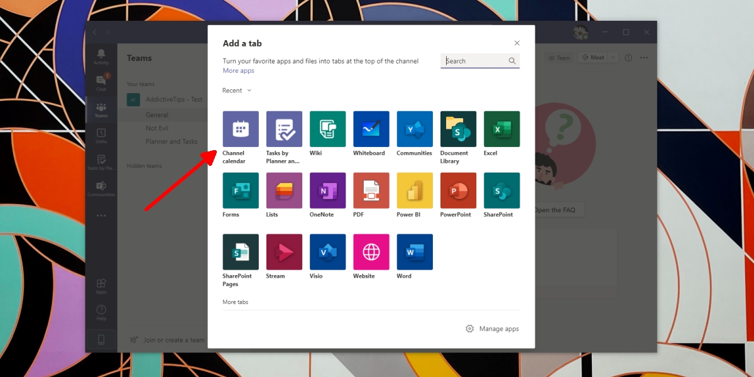
Task: Select the Communities app tile
Action: [415, 129]
